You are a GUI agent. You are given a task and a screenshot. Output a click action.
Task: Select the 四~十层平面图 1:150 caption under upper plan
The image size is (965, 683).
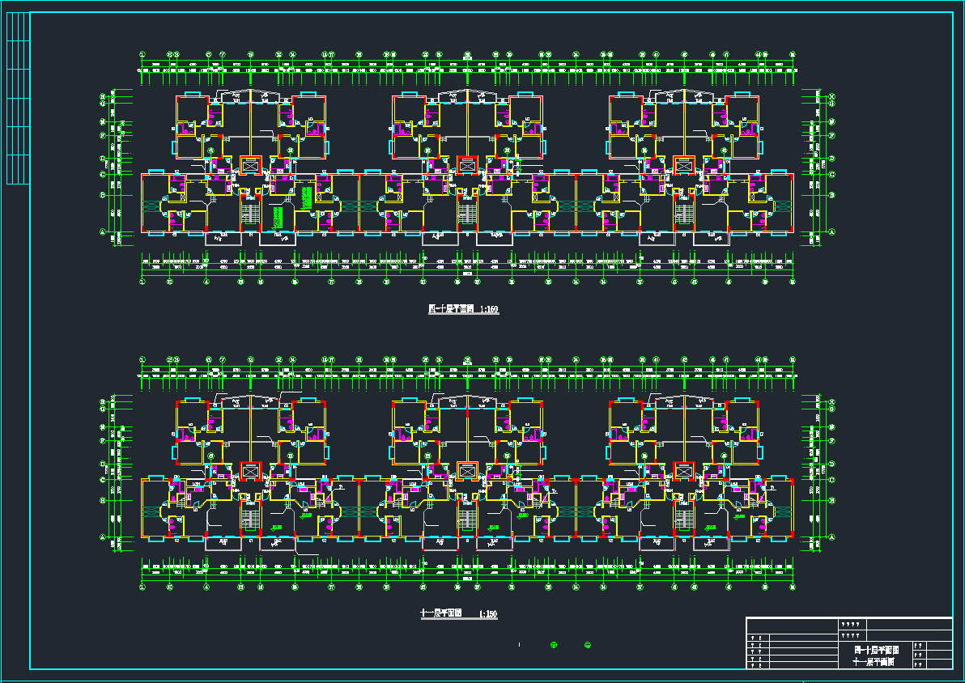(463, 309)
